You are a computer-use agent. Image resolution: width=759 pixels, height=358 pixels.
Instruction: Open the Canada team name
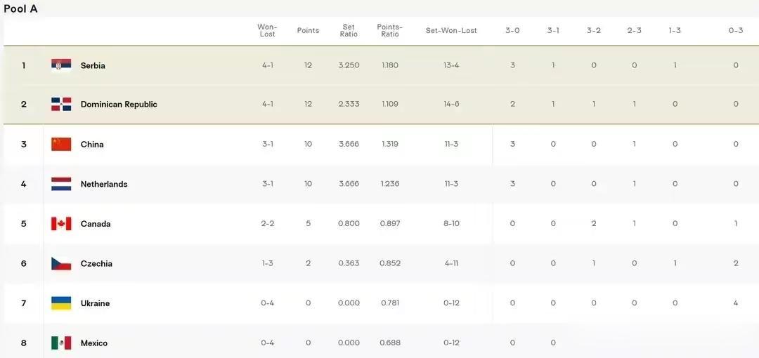pyautogui.click(x=96, y=223)
